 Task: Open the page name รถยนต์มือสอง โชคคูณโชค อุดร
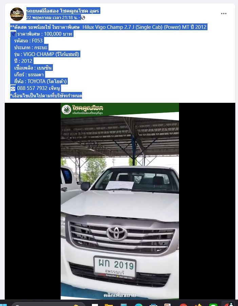coord(63,11)
